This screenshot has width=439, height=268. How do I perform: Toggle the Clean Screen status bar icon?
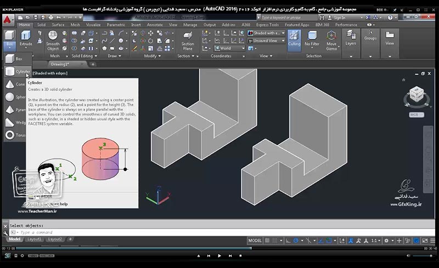point(425,241)
